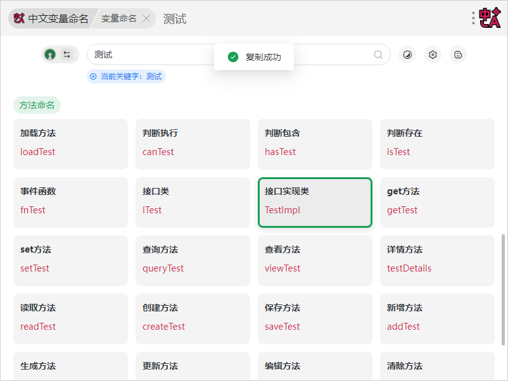Open the three-dot menu at the top right
The width and height of the screenshot is (508, 381).
coord(473,18)
